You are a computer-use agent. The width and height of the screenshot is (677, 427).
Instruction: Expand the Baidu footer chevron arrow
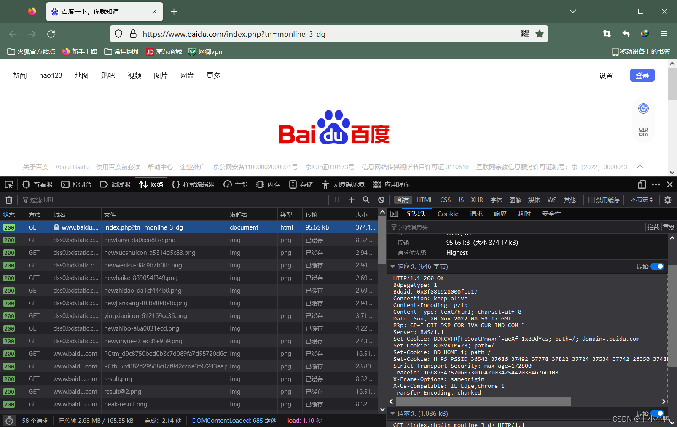coord(640,167)
